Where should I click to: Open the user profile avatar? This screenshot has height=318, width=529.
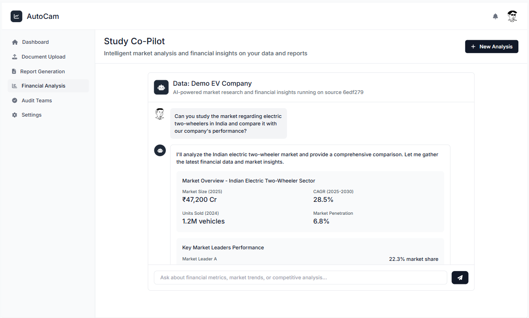512,17
